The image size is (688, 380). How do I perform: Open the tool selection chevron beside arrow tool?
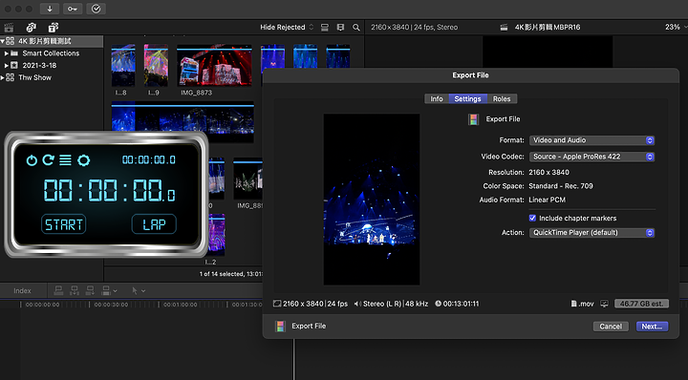tap(143, 290)
